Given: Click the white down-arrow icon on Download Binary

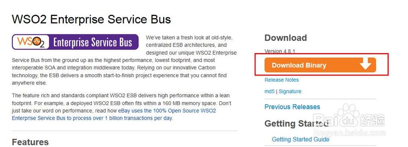Looking at the screenshot, I should click(x=366, y=64).
